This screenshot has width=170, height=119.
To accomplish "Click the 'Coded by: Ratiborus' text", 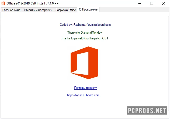I will click(72, 25).
